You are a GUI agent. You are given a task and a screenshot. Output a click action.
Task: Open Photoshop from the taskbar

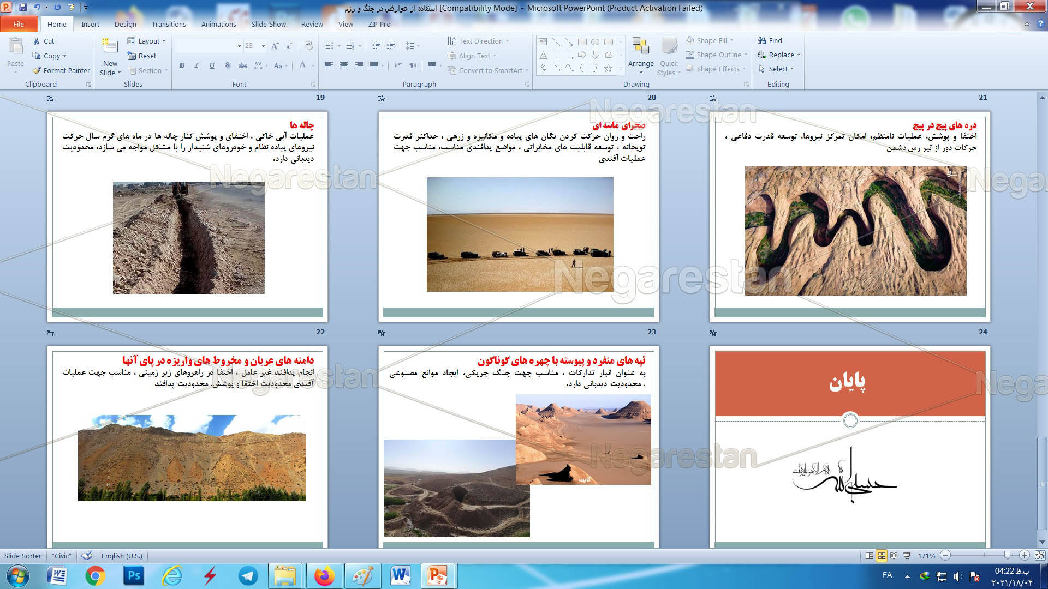tap(133, 576)
